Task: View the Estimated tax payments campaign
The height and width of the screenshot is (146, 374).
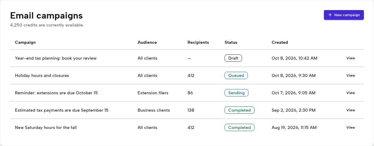Action: pyautogui.click(x=351, y=110)
